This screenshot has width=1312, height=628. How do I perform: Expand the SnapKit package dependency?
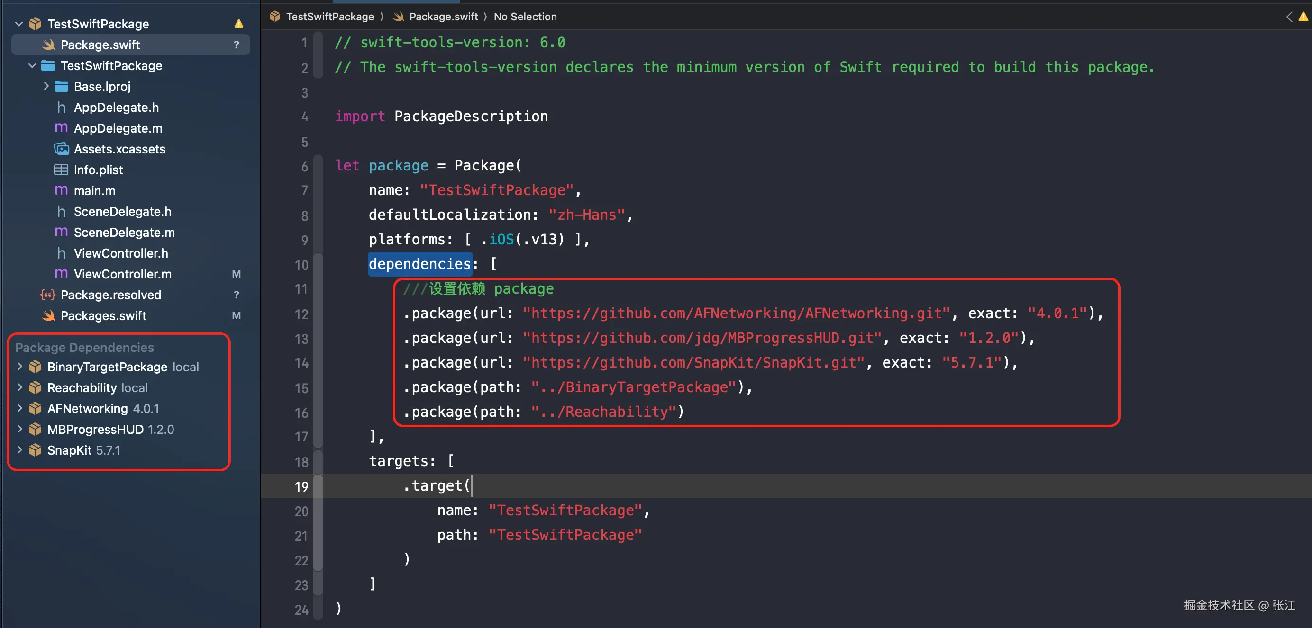point(20,450)
